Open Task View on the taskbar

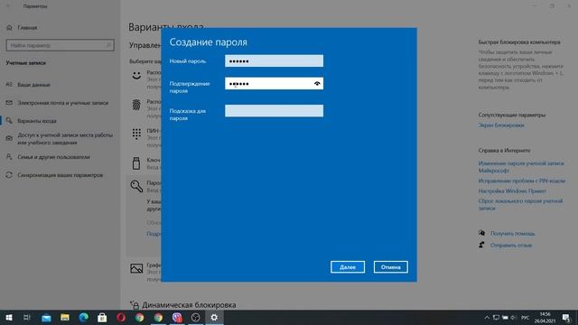click(x=27, y=317)
